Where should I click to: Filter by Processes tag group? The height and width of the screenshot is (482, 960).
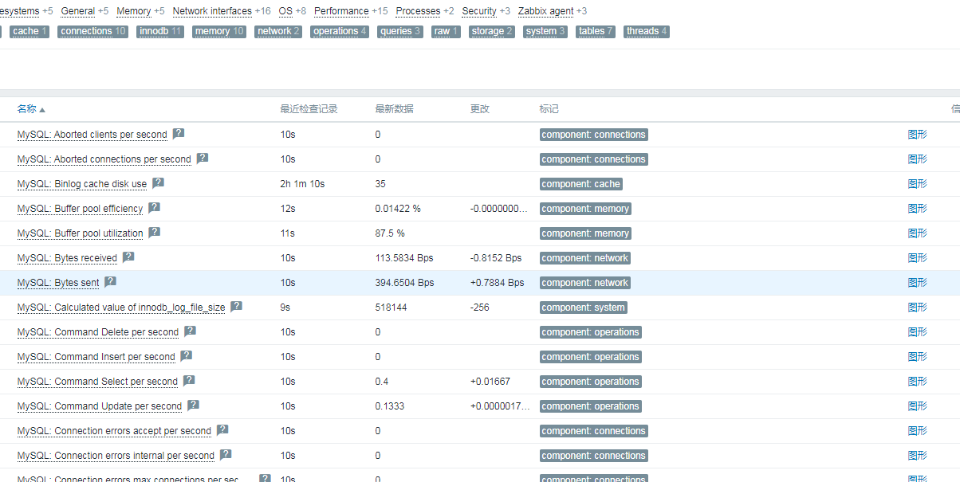[x=418, y=11]
